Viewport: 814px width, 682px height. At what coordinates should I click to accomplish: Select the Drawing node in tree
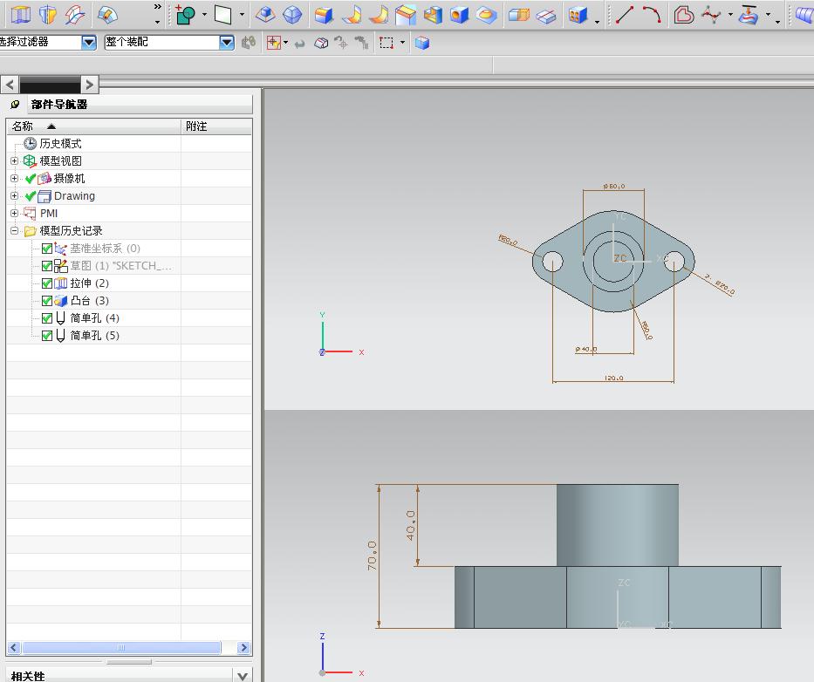[74, 196]
